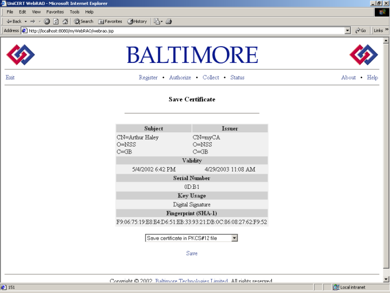390x293 pixels.
Task: Click the Internet Explorer title bar icon
Action: point(3,3)
